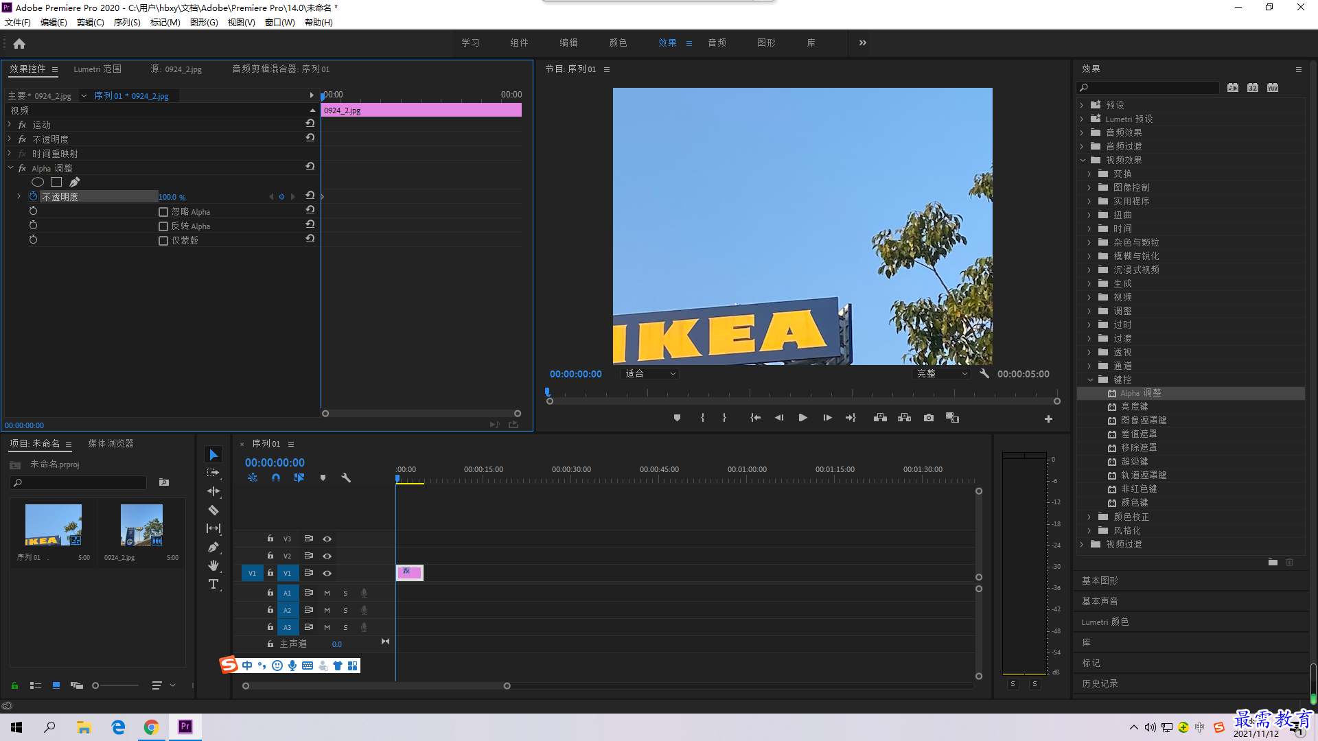Click the project panel zoom slider
Screen dimensions: 1318x741
pyautogui.click(x=116, y=685)
